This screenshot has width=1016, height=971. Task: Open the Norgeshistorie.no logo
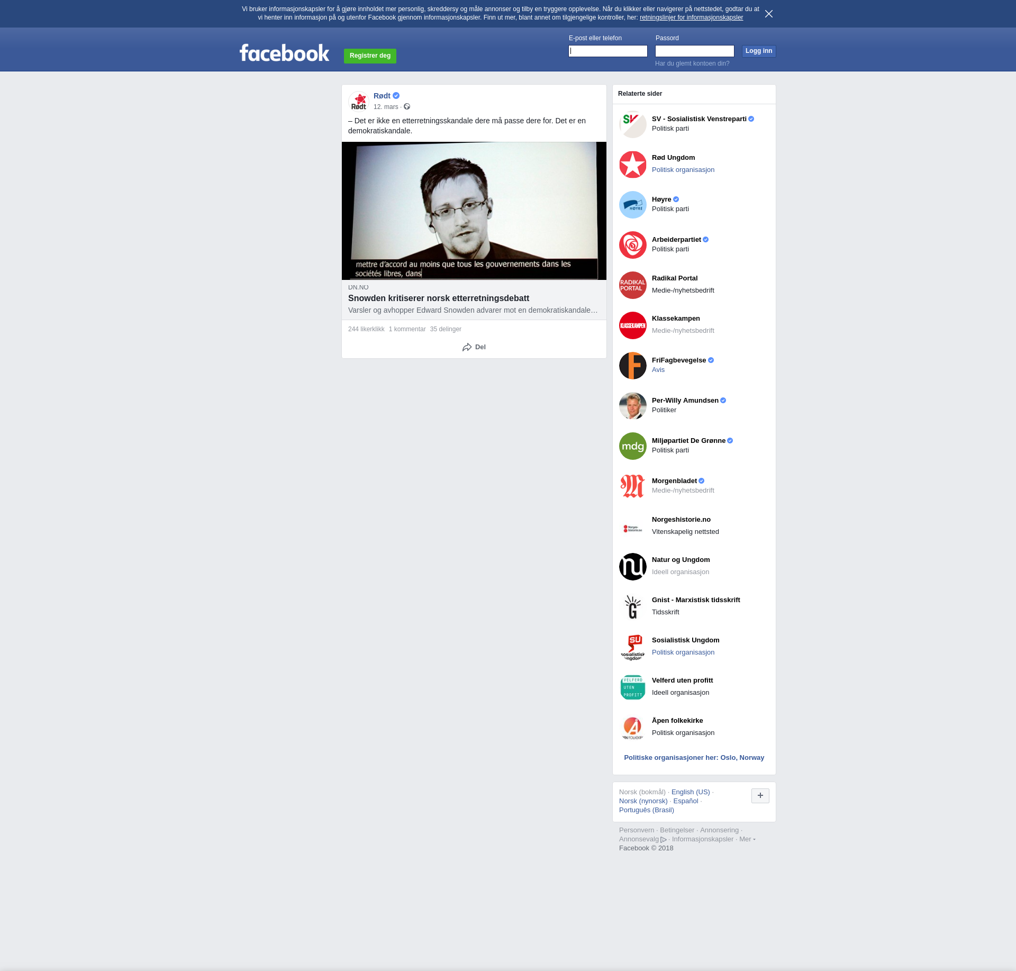(633, 527)
